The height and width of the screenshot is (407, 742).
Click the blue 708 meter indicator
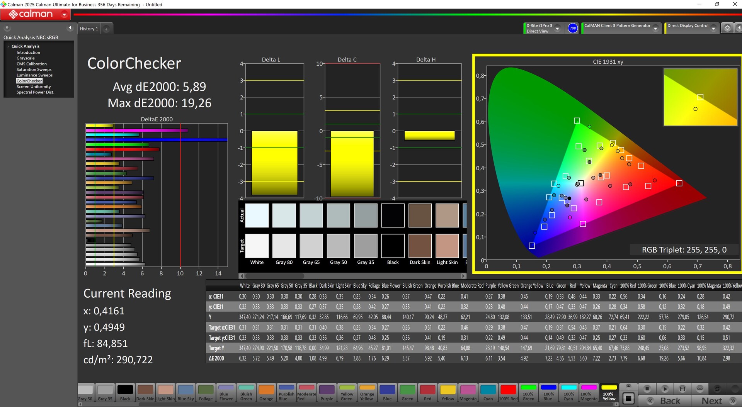[x=572, y=28]
